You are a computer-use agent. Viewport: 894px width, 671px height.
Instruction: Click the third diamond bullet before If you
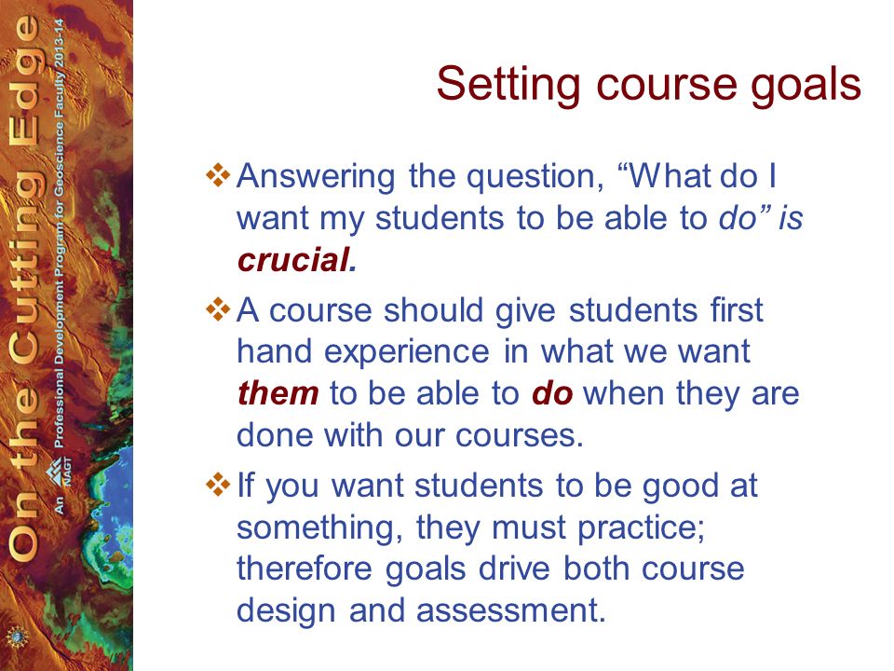[218, 485]
